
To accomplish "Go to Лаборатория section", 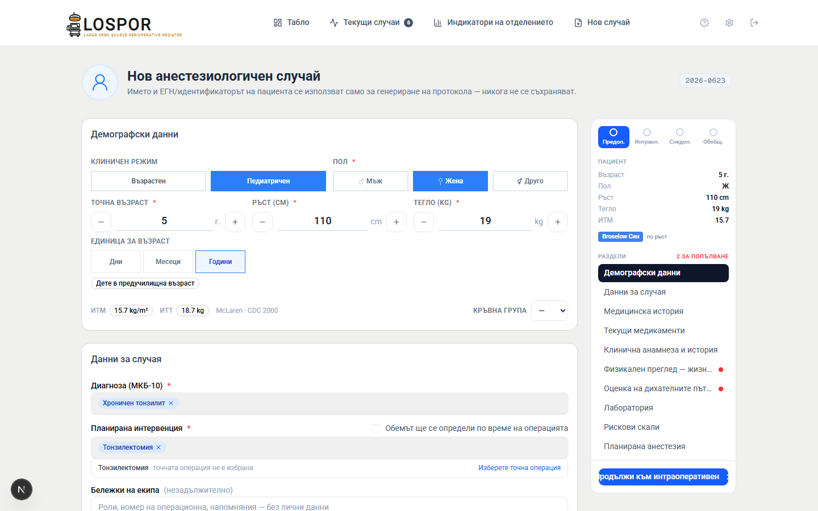I will tap(663, 408).
